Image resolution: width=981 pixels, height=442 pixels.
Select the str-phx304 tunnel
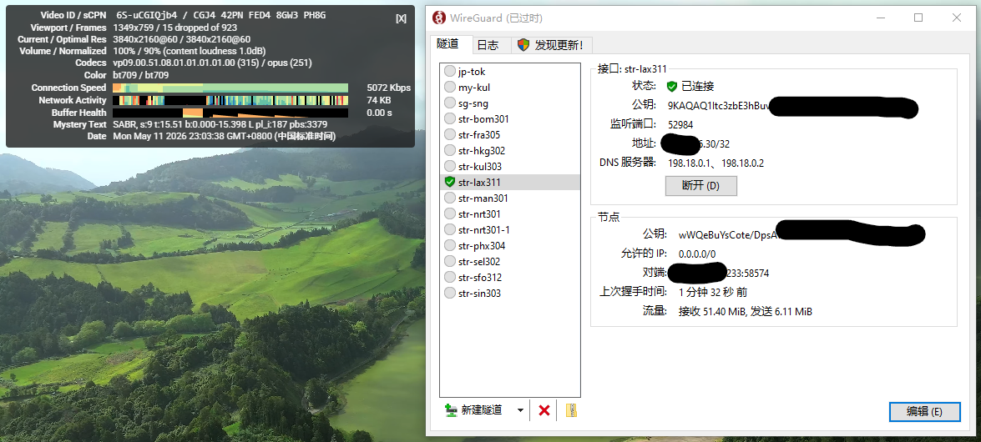click(510, 246)
